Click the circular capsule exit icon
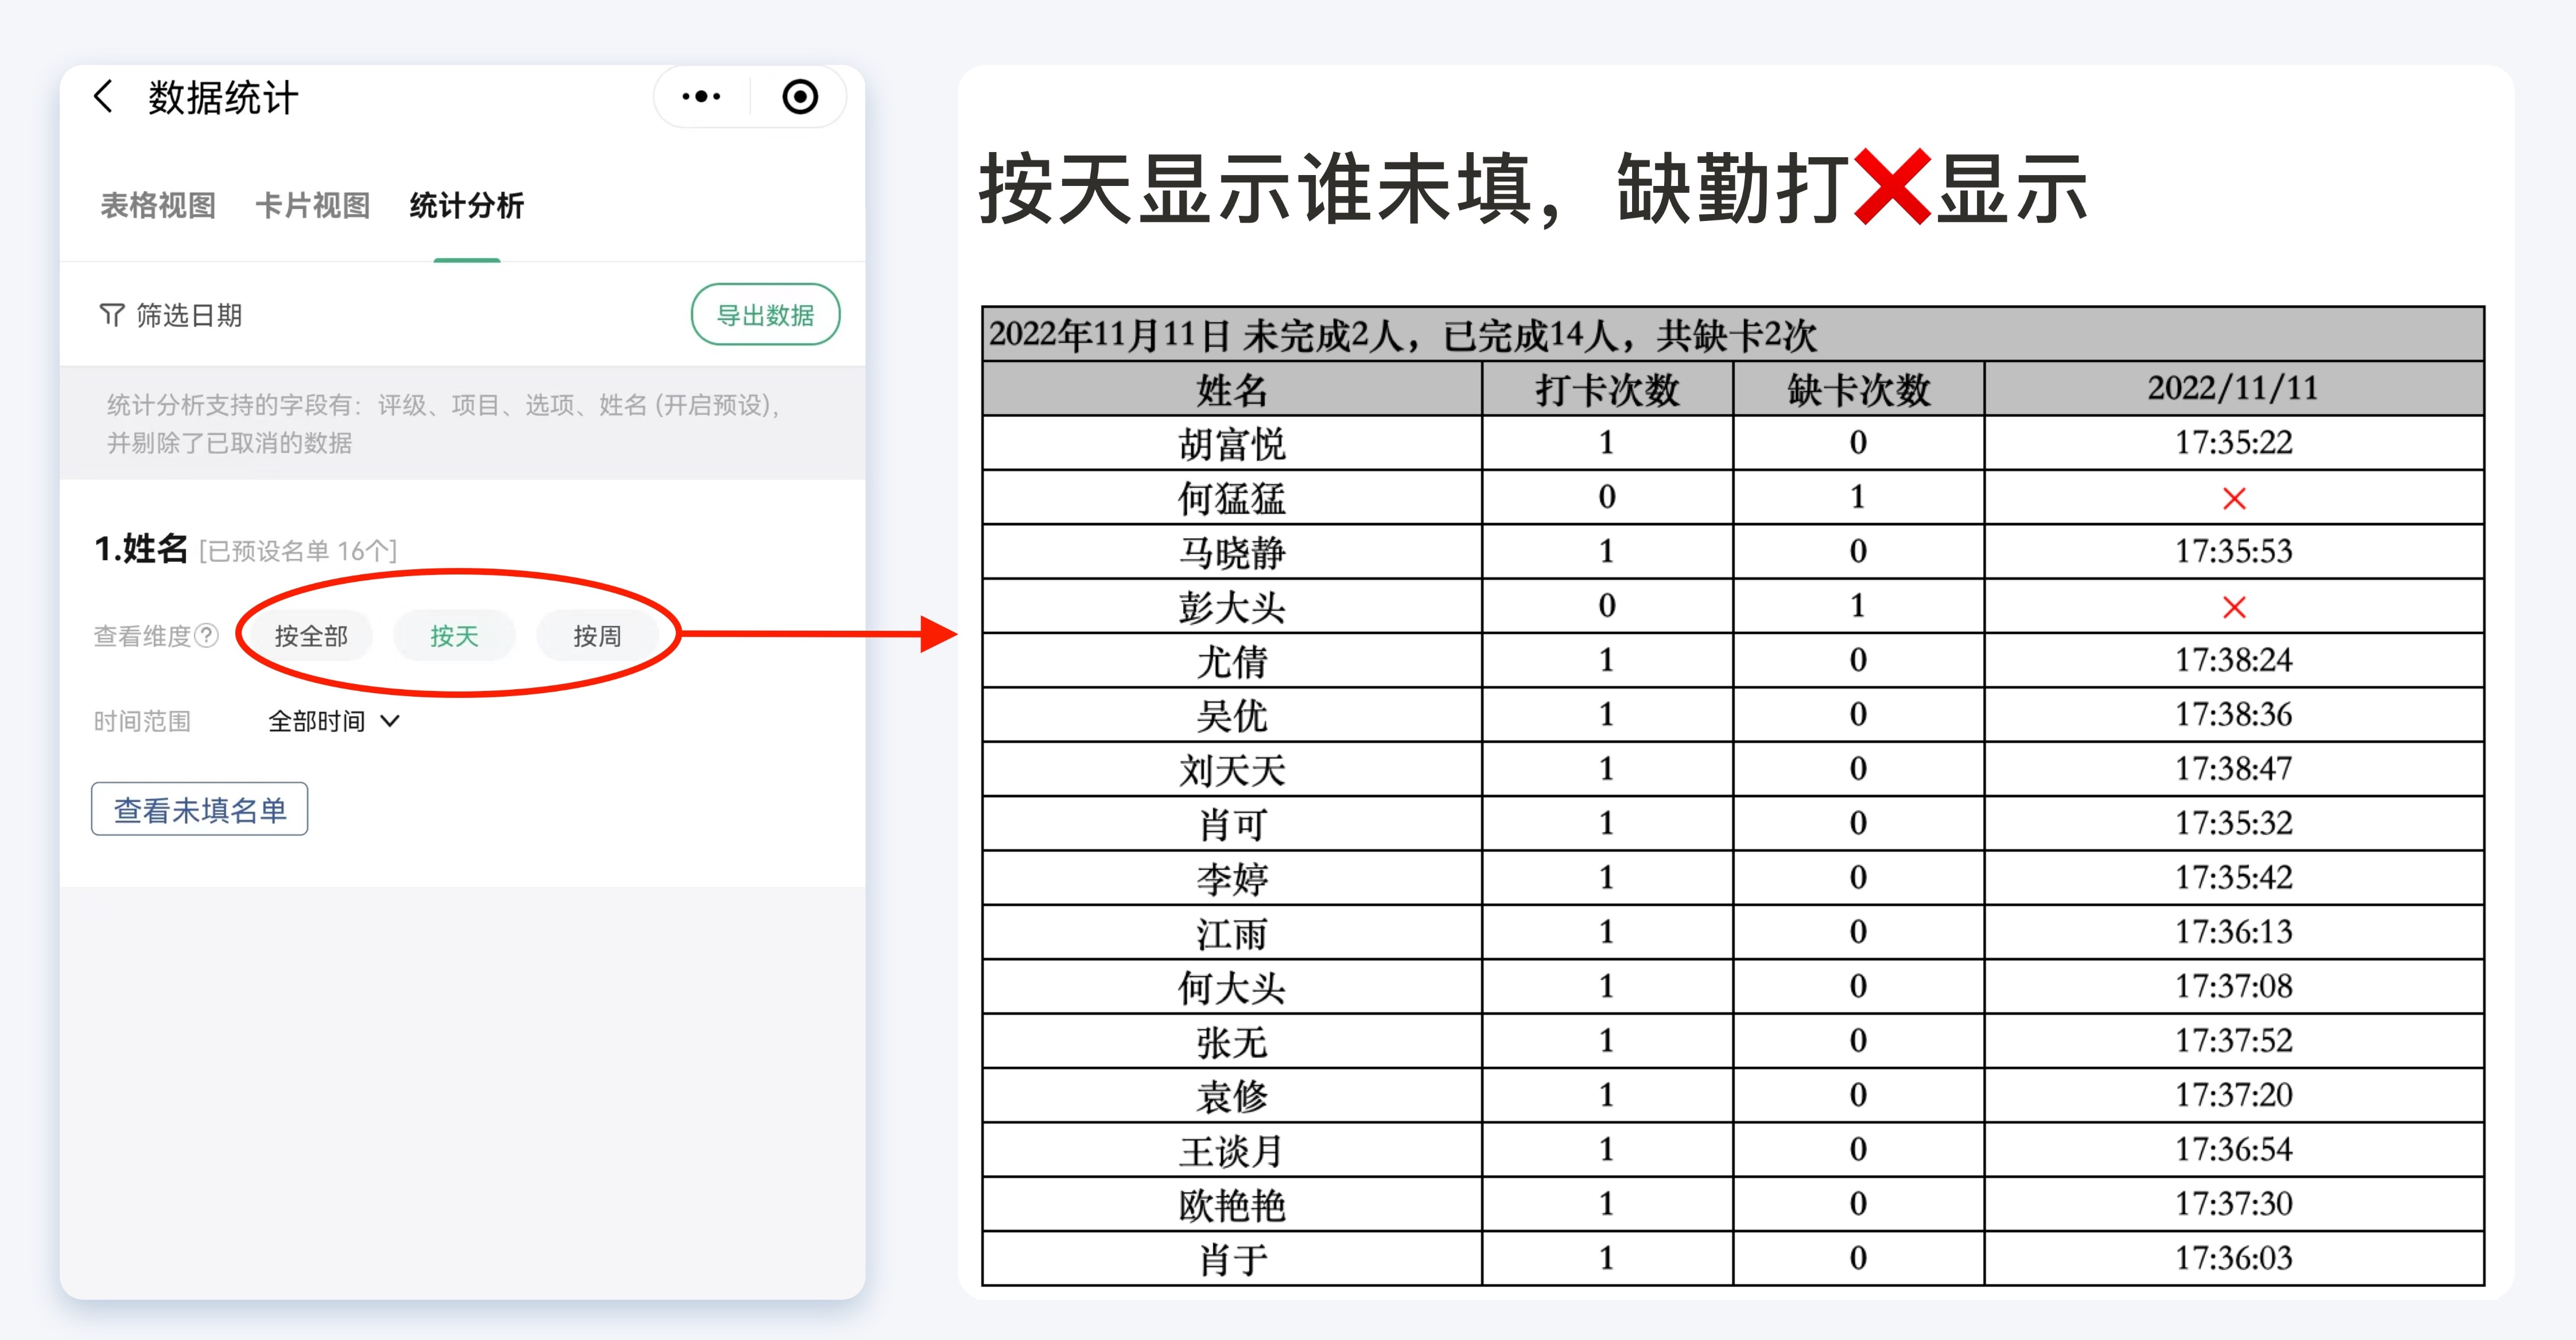Screen dimensions: 2576x1340 [x=797, y=96]
